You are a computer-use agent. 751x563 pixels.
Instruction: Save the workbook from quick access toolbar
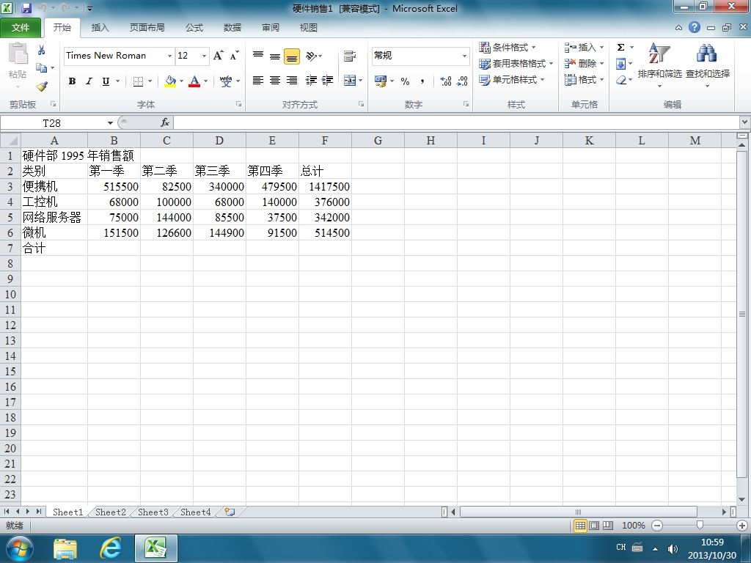click(26, 8)
